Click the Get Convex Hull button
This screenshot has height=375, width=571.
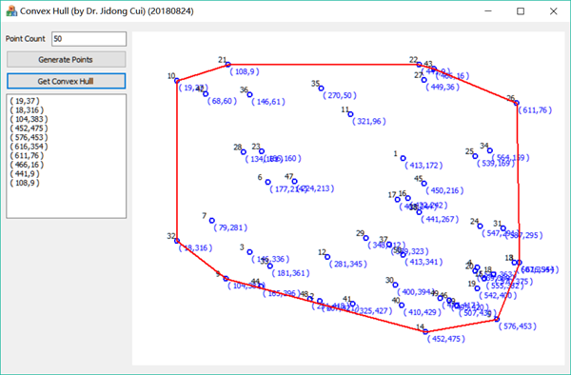coord(66,81)
